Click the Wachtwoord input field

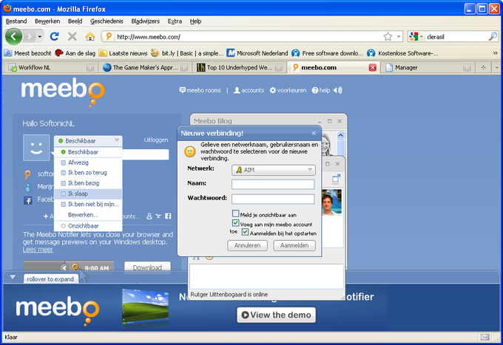click(273, 199)
